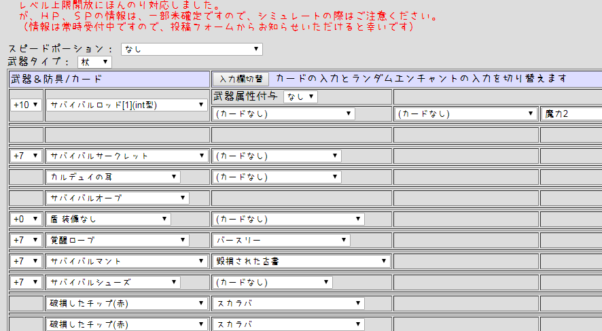Open the 武器属性付与 なし dropdown
602x331 pixels.
(x=300, y=97)
